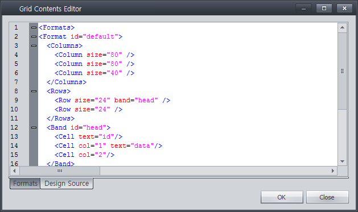The height and width of the screenshot is (212, 358).
Task: Place cursor on first Column size="80" line
Action: click(x=94, y=55)
